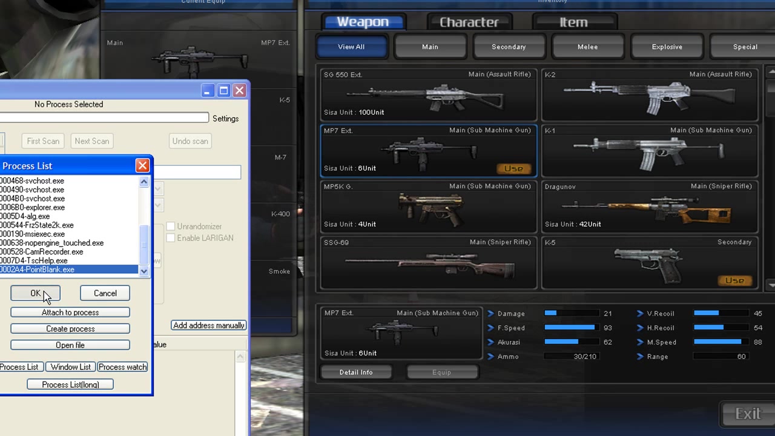Click the Damage stat bar
Screen dimensions: 775x436
pyautogui.click(x=572, y=314)
